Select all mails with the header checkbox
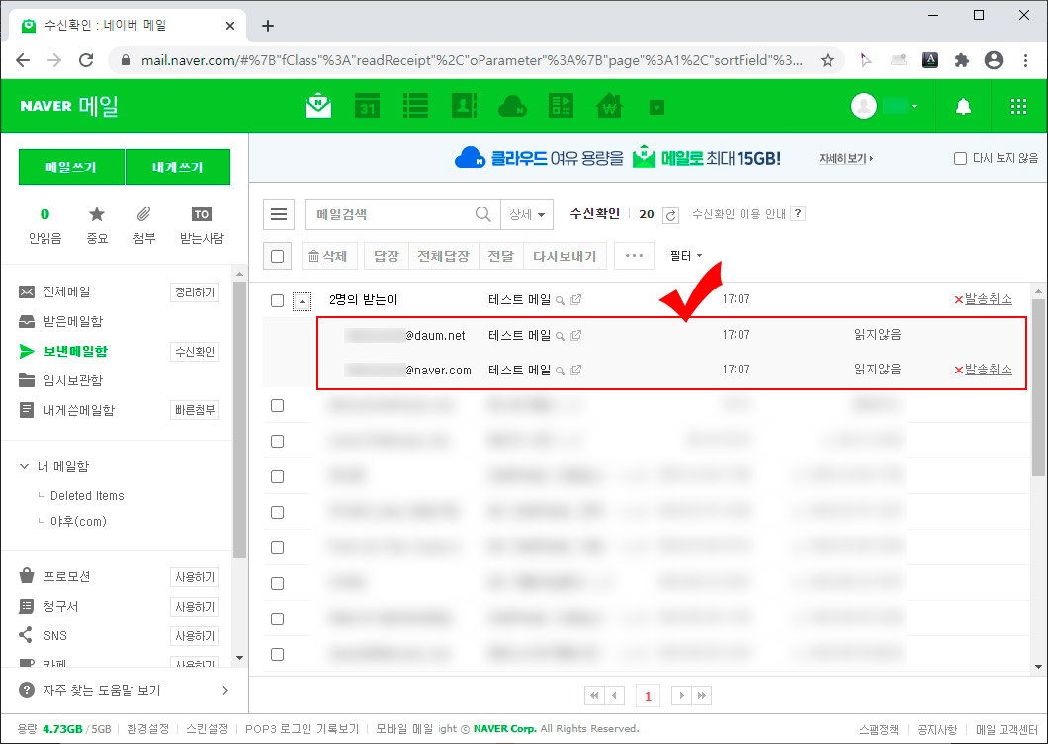1048x744 pixels. coord(277,256)
